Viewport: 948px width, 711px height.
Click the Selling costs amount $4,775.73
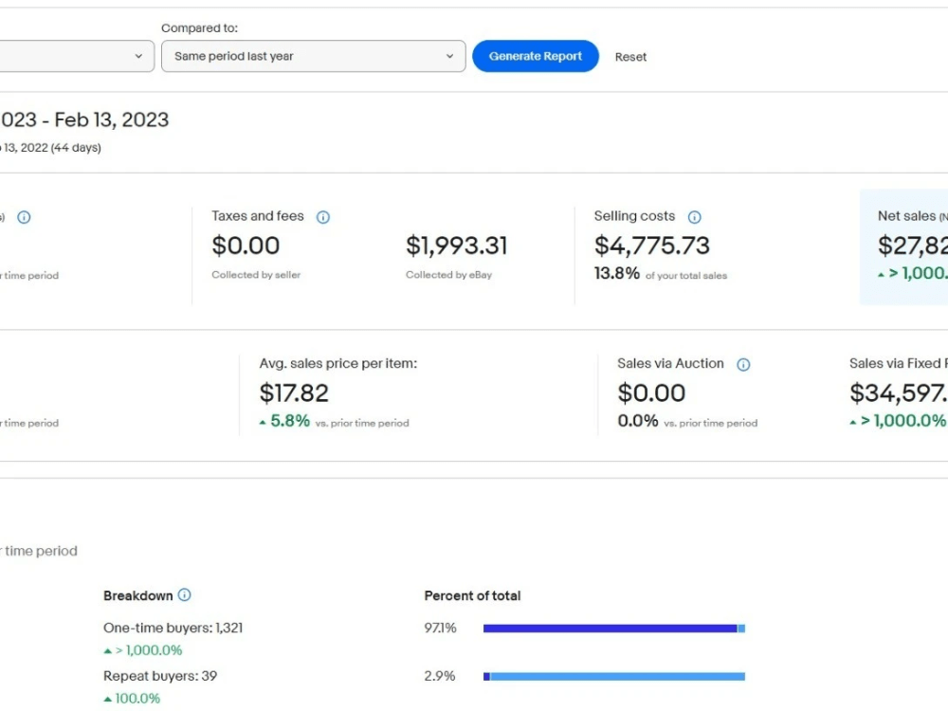(x=651, y=246)
